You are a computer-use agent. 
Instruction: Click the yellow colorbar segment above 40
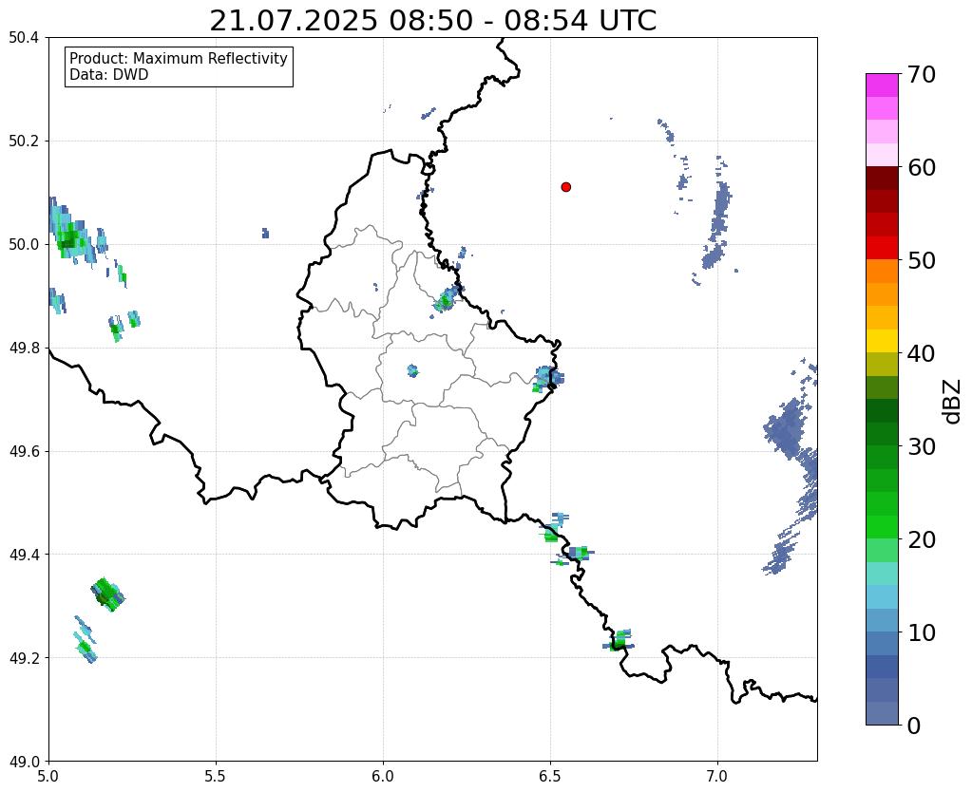(x=882, y=341)
